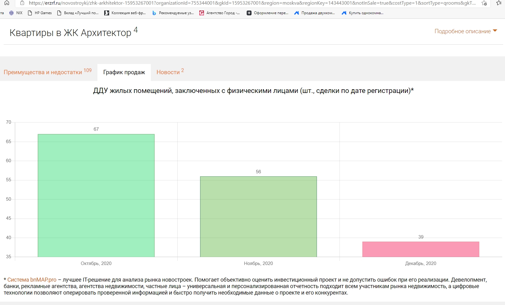The image size is (505, 305).
Task: Click the value label 67 above the bar
Action: pyautogui.click(x=96, y=129)
